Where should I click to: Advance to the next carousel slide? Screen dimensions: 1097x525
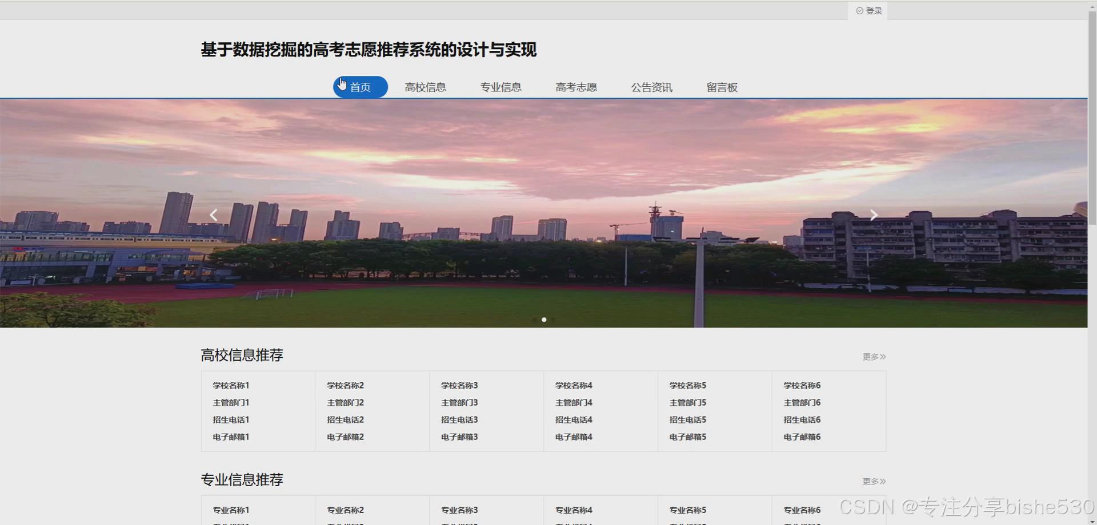click(x=874, y=215)
